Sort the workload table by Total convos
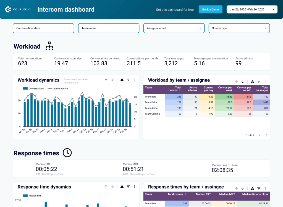 [175, 89]
